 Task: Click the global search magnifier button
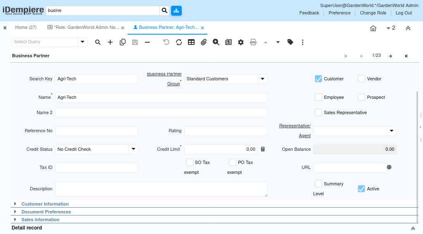coord(164,10)
